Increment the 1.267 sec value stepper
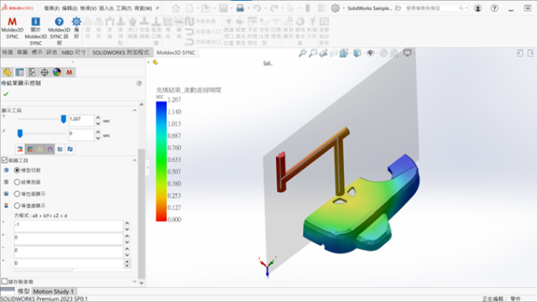Screen dimensions: 537x302 point(98,117)
